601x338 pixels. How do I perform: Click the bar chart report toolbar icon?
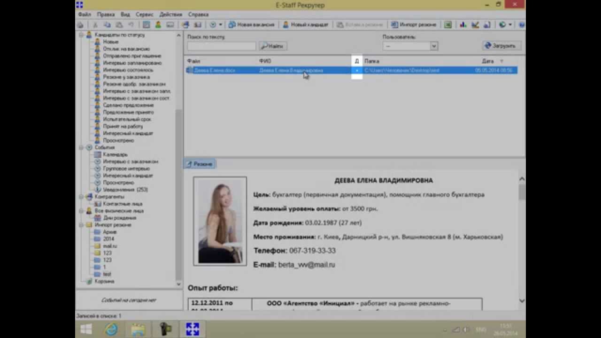point(463,25)
